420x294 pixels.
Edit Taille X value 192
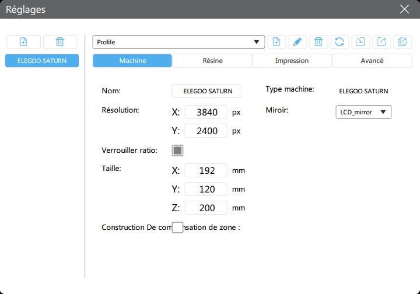tap(206, 170)
